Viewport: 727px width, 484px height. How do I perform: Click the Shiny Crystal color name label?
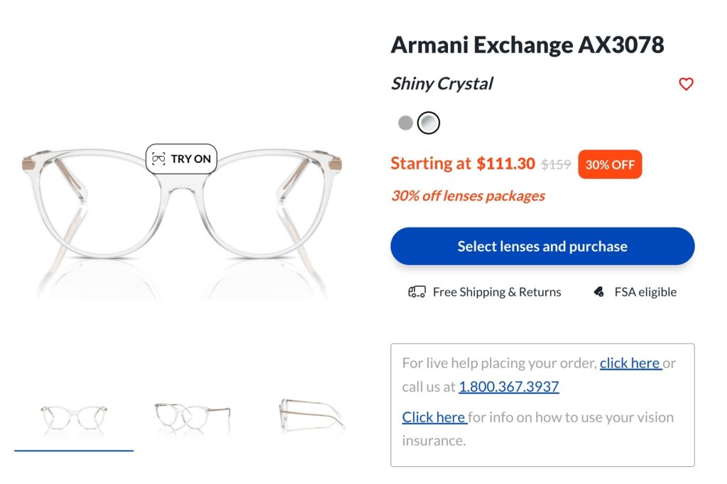(x=441, y=84)
